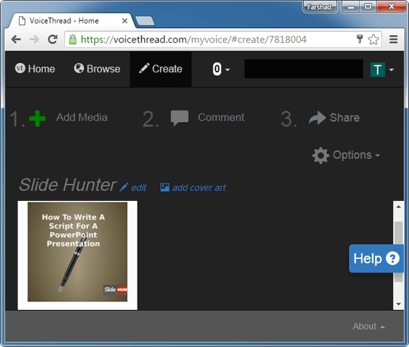Image resolution: width=409 pixels, height=347 pixels.
Task: Open a new browser tab
Action: pos(145,21)
